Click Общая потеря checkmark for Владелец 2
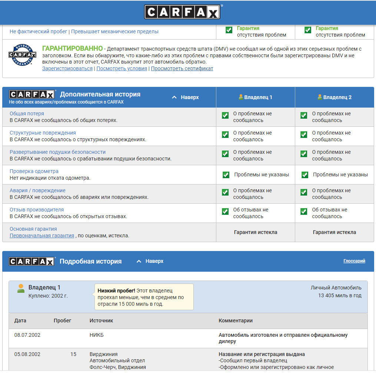 [304, 115]
